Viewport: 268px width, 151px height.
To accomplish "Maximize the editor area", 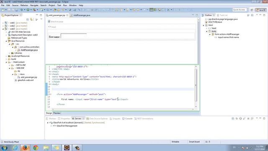I will coord(197,15).
